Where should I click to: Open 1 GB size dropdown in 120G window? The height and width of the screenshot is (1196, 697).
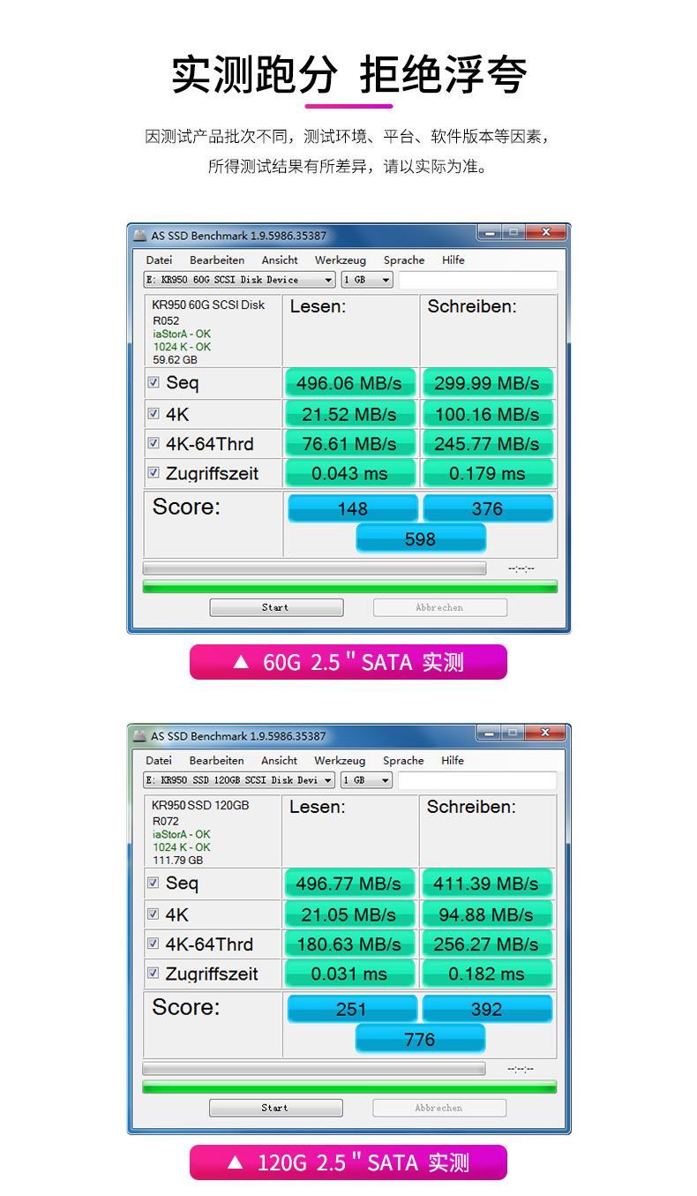click(x=367, y=780)
